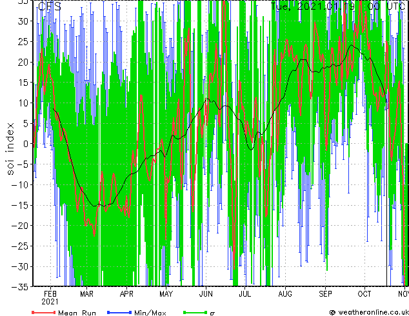Click the y-axis value 10

pyautogui.click(x=23, y=103)
